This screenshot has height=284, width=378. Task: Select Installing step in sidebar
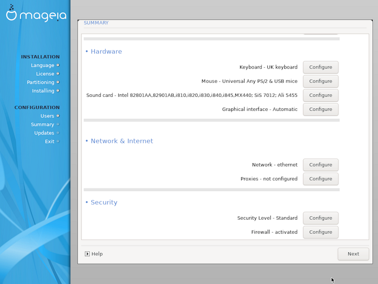coord(43,90)
